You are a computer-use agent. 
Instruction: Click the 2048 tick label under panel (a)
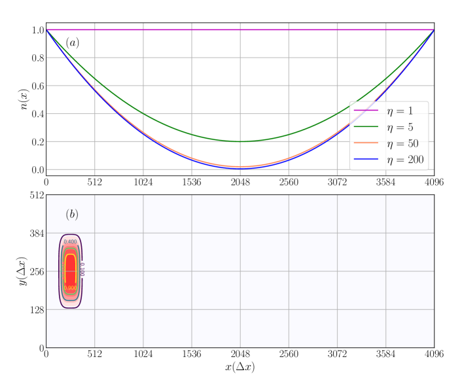pos(240,182)
